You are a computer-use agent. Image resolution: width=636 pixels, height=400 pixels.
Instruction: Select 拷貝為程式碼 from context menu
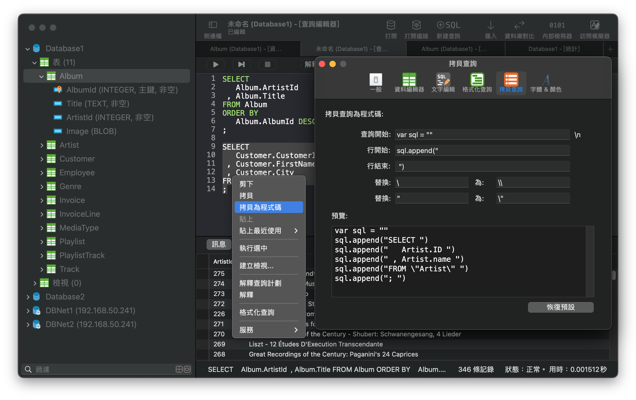(268, 207)
